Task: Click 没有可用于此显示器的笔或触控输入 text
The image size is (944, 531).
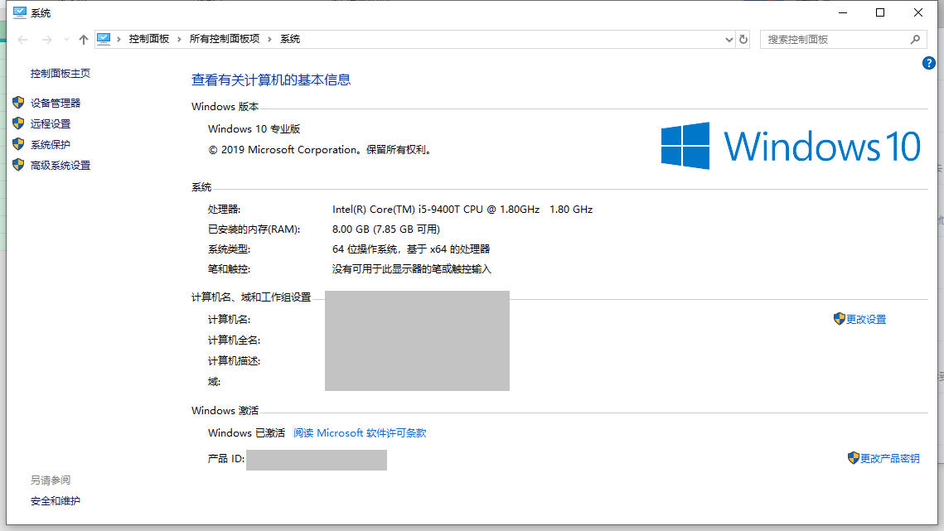Action: pyautogui.click(x=412, y=268)
